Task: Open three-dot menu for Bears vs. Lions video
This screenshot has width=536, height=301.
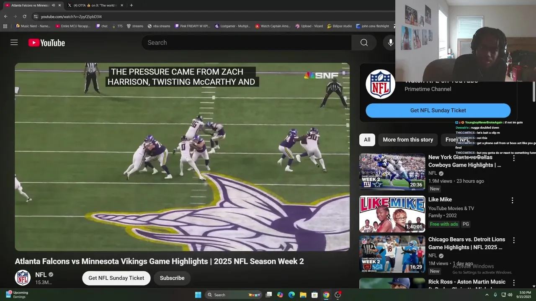Action: (514, 240)
